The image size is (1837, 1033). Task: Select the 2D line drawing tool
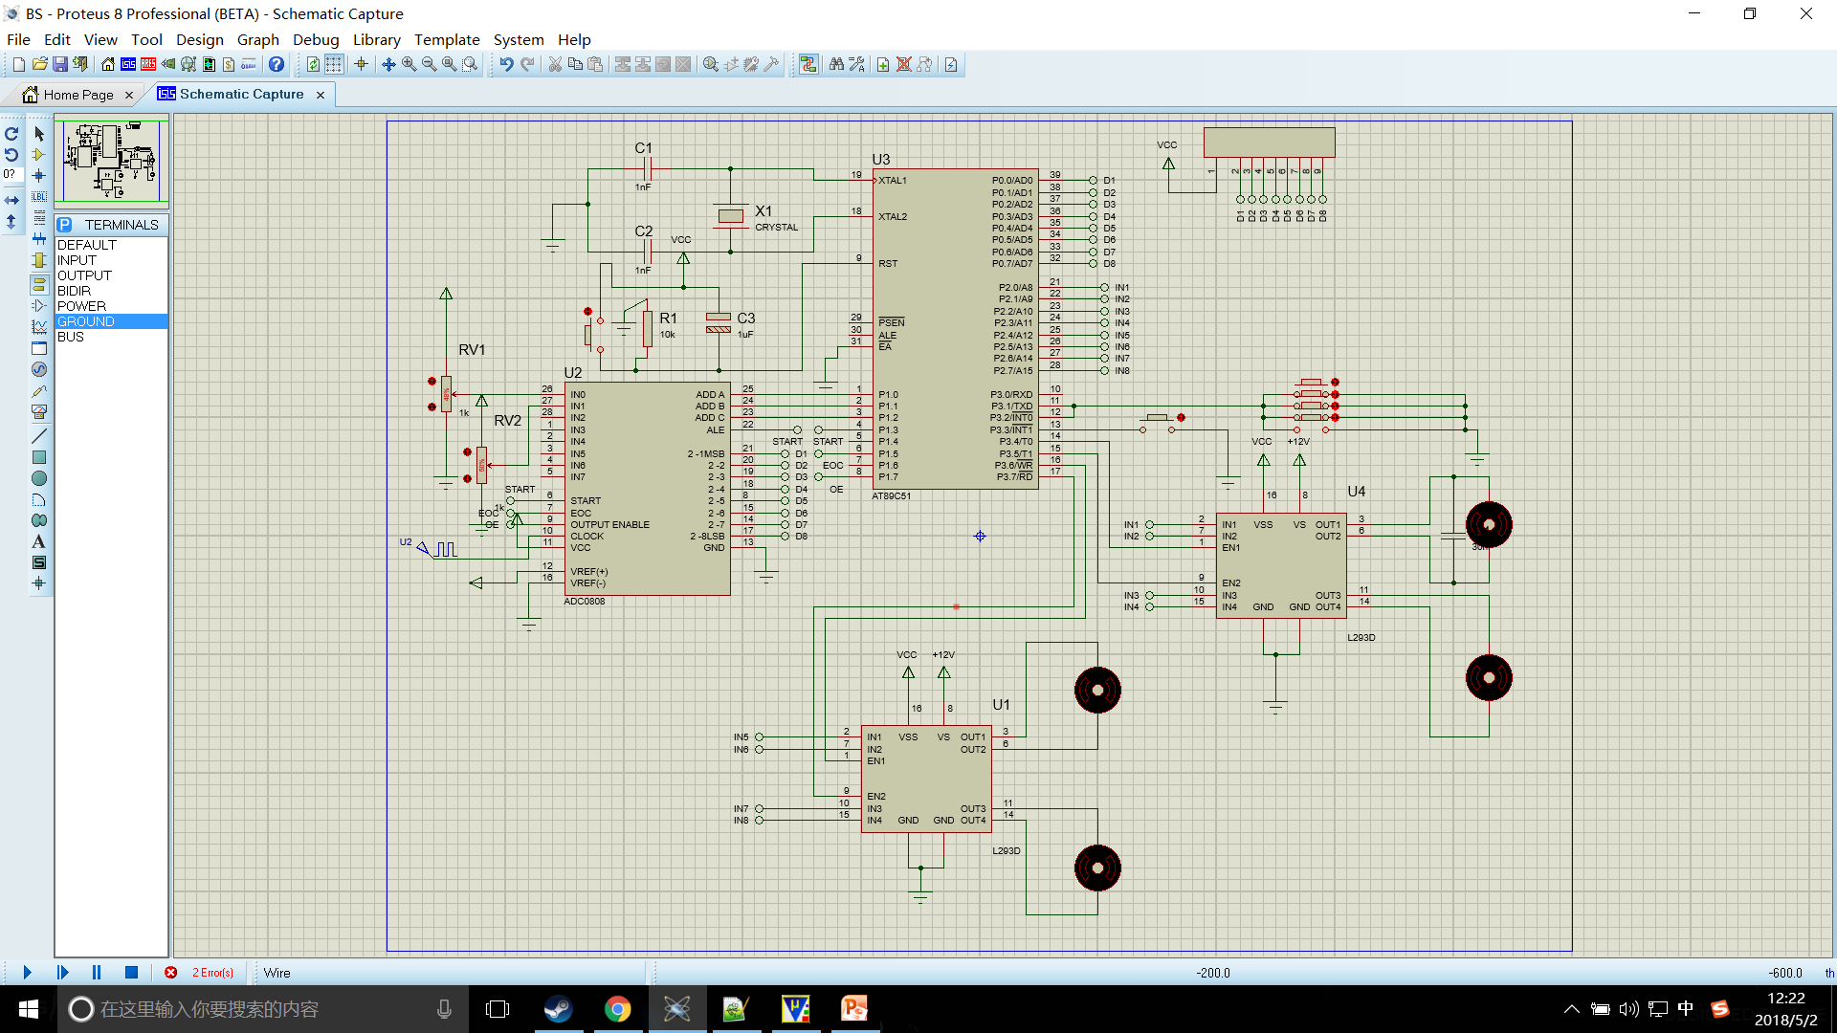(x=39, y=436)
